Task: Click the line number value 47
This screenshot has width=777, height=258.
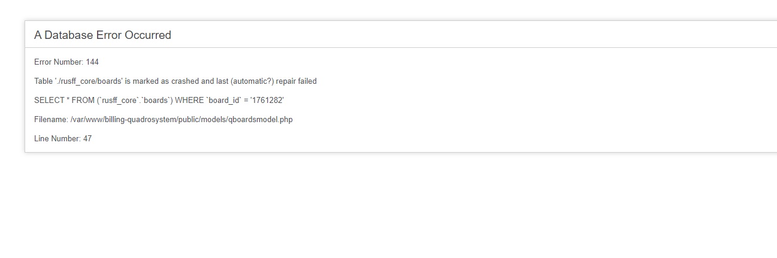Action: [x=87, y=139]
